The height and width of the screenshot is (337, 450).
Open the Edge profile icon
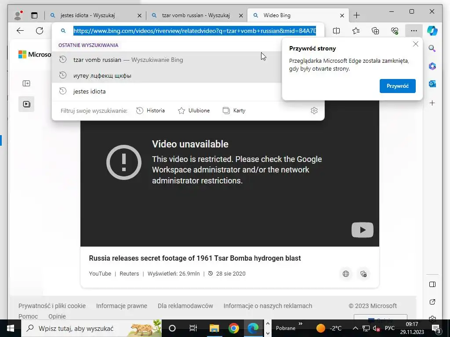[18, 15]
